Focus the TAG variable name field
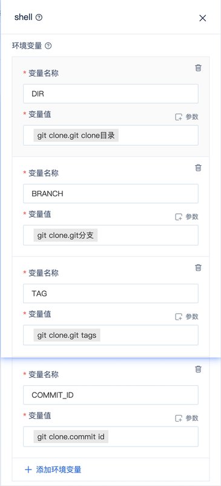221x486 pixels. coord(111,293)
